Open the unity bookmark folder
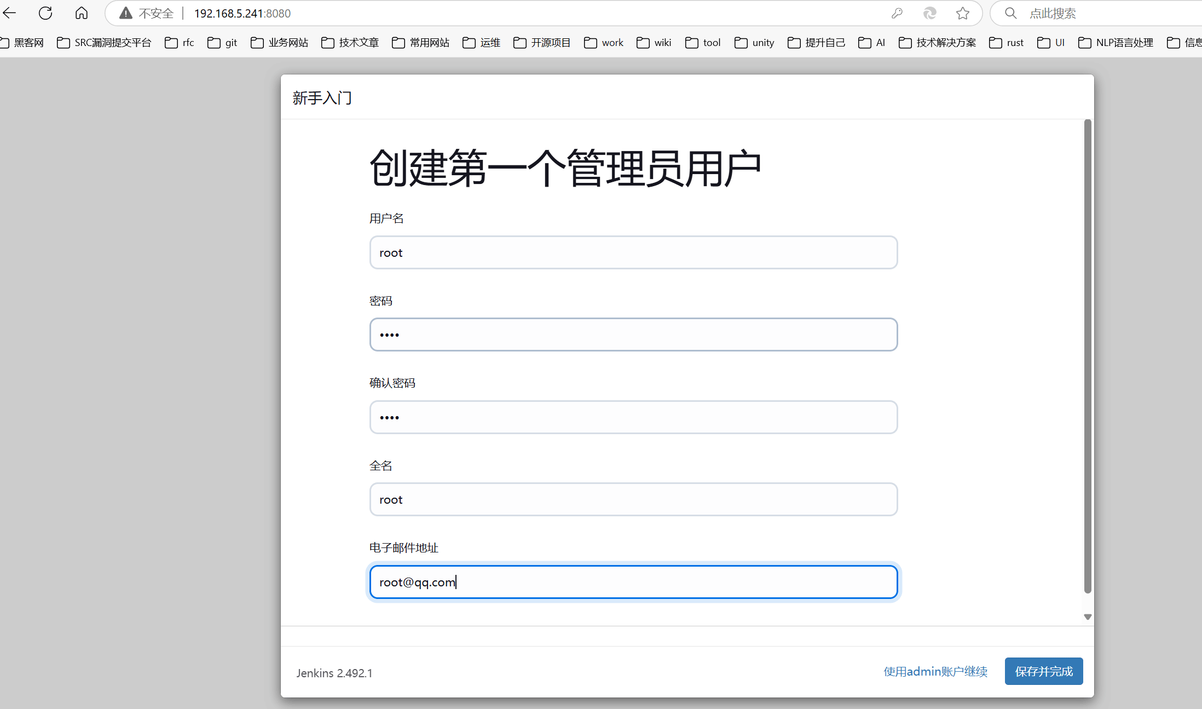This screenshot has height=709, width=1202. click(x=754, y=43)
